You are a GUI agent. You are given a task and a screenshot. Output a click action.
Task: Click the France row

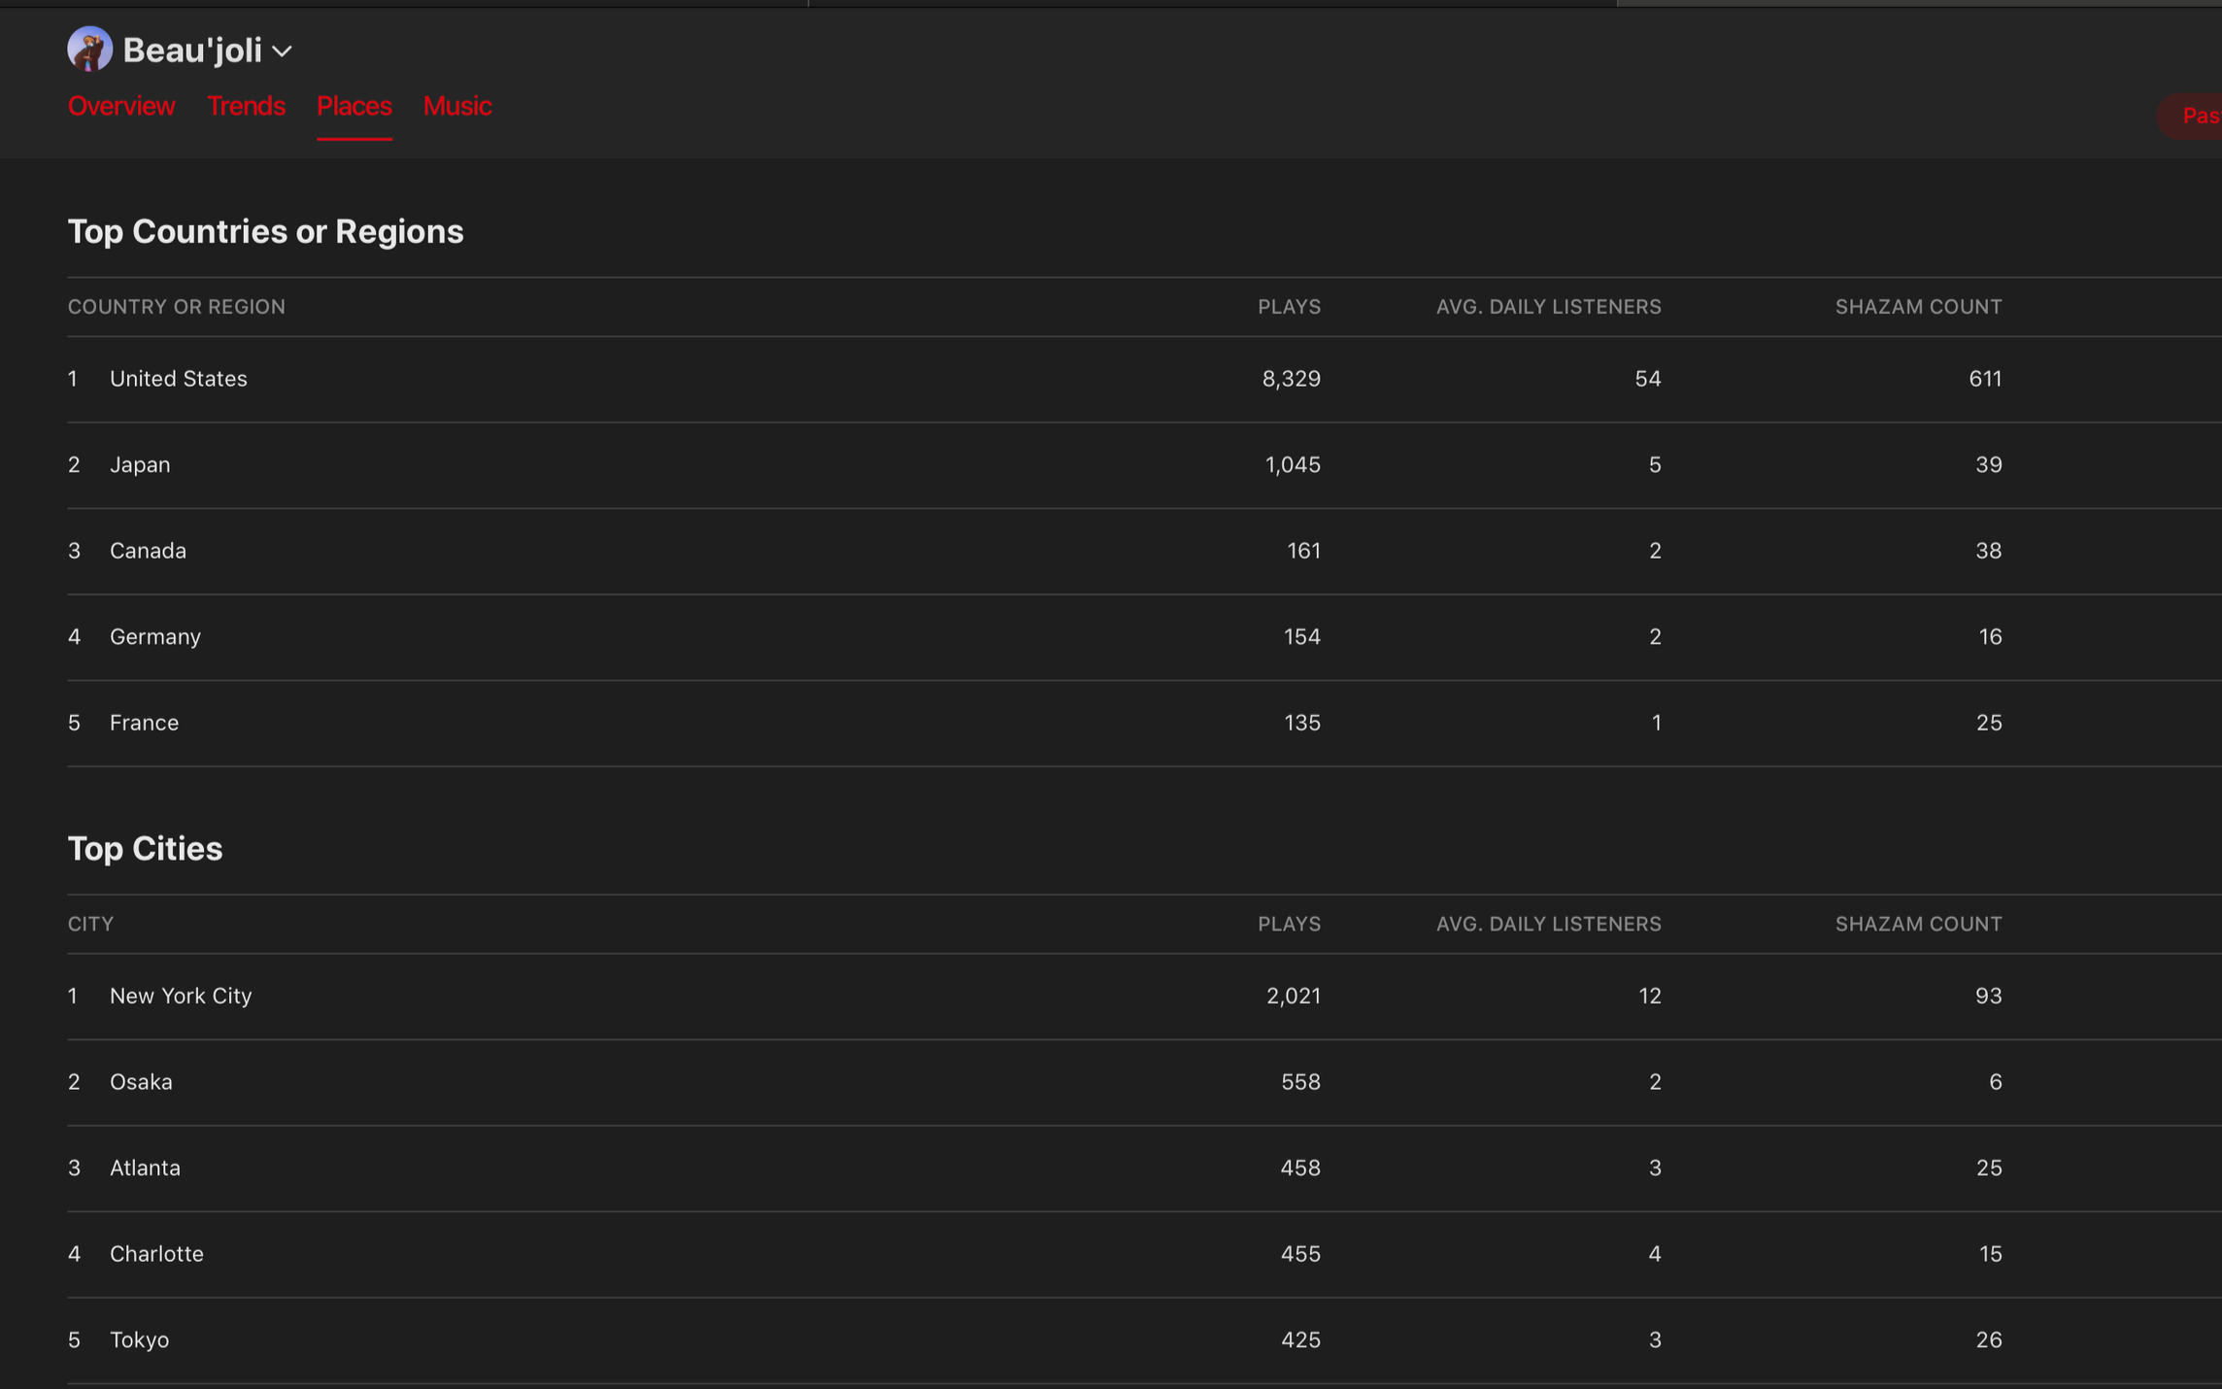click(1144, 723)
